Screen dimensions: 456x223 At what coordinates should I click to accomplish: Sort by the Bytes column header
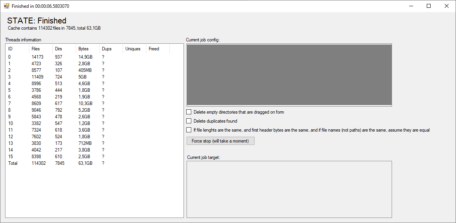coord(87,49)
